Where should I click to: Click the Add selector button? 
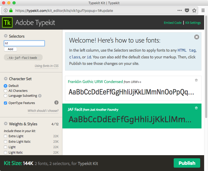10,49
